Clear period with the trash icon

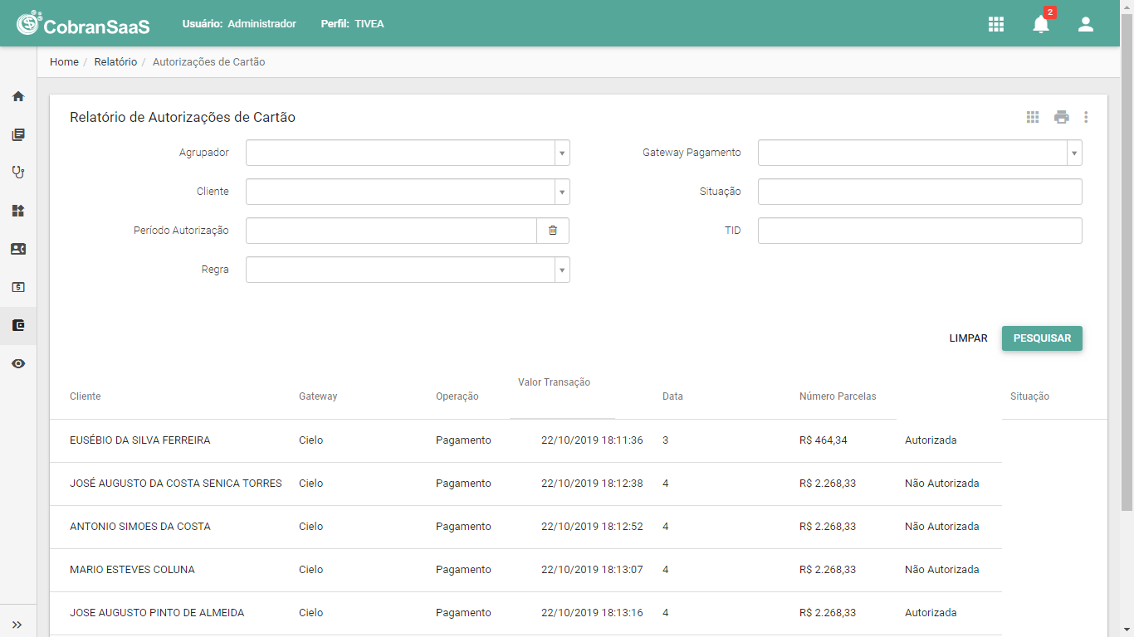click(x=553, y=231)
